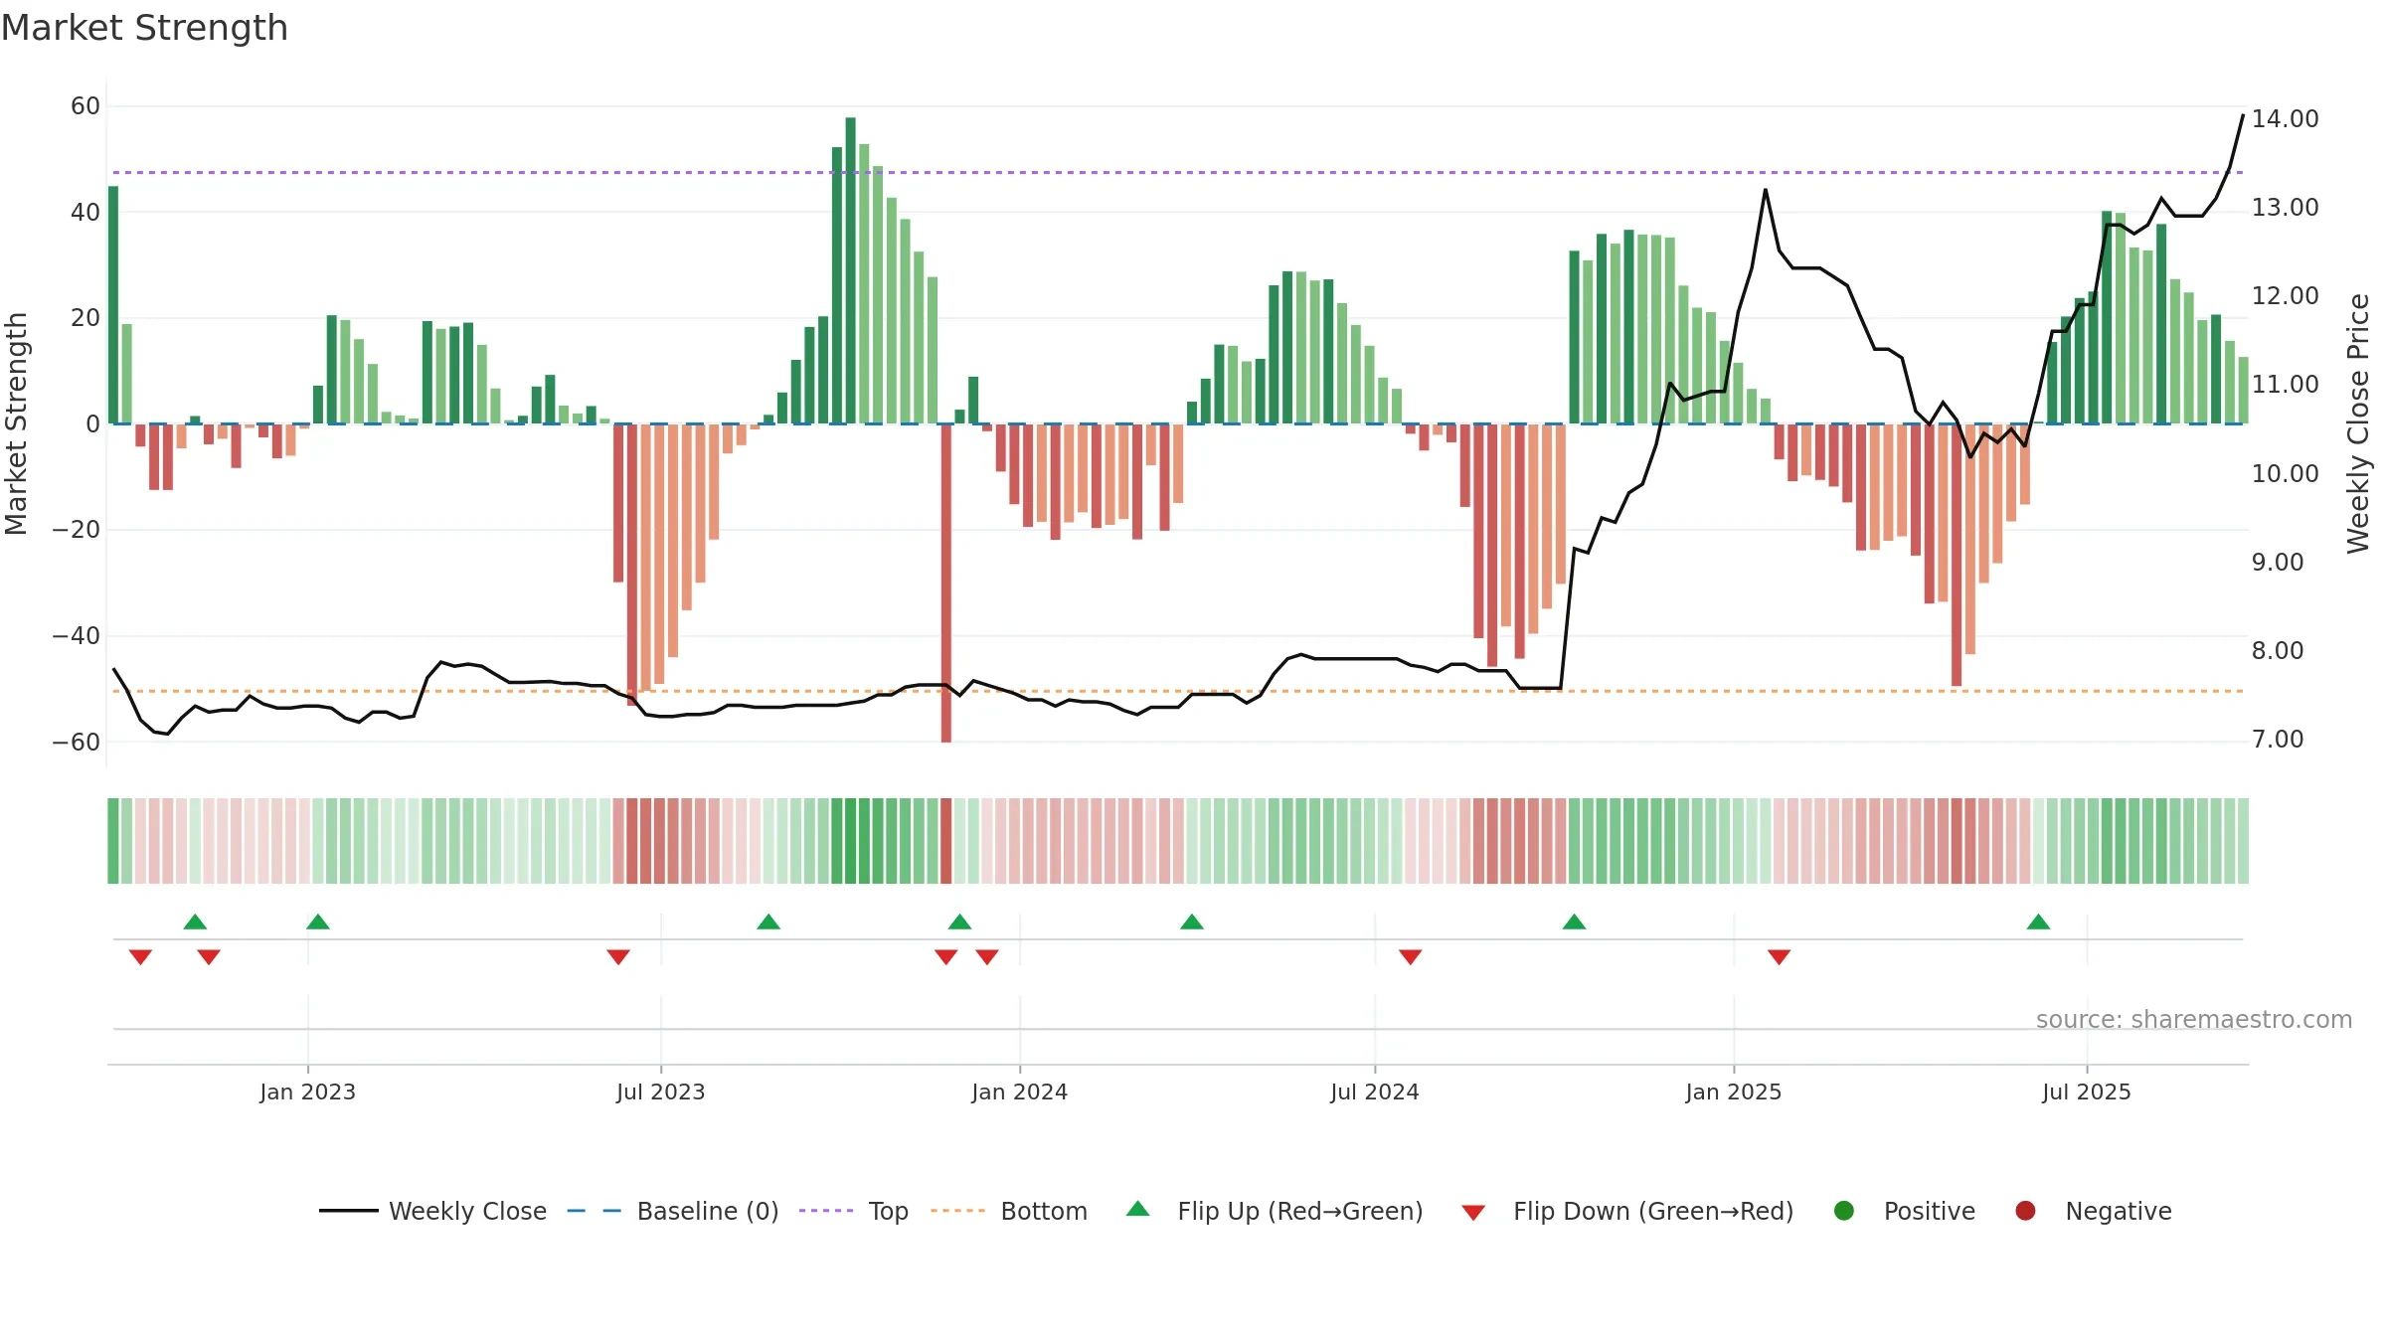Toggle the Weekly Close legend entry
This screenshot has height=1342, width=2386.
click(432, 1211)
